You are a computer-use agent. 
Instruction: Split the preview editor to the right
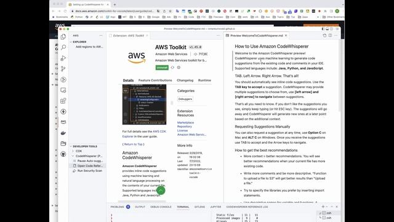point(330,36)
